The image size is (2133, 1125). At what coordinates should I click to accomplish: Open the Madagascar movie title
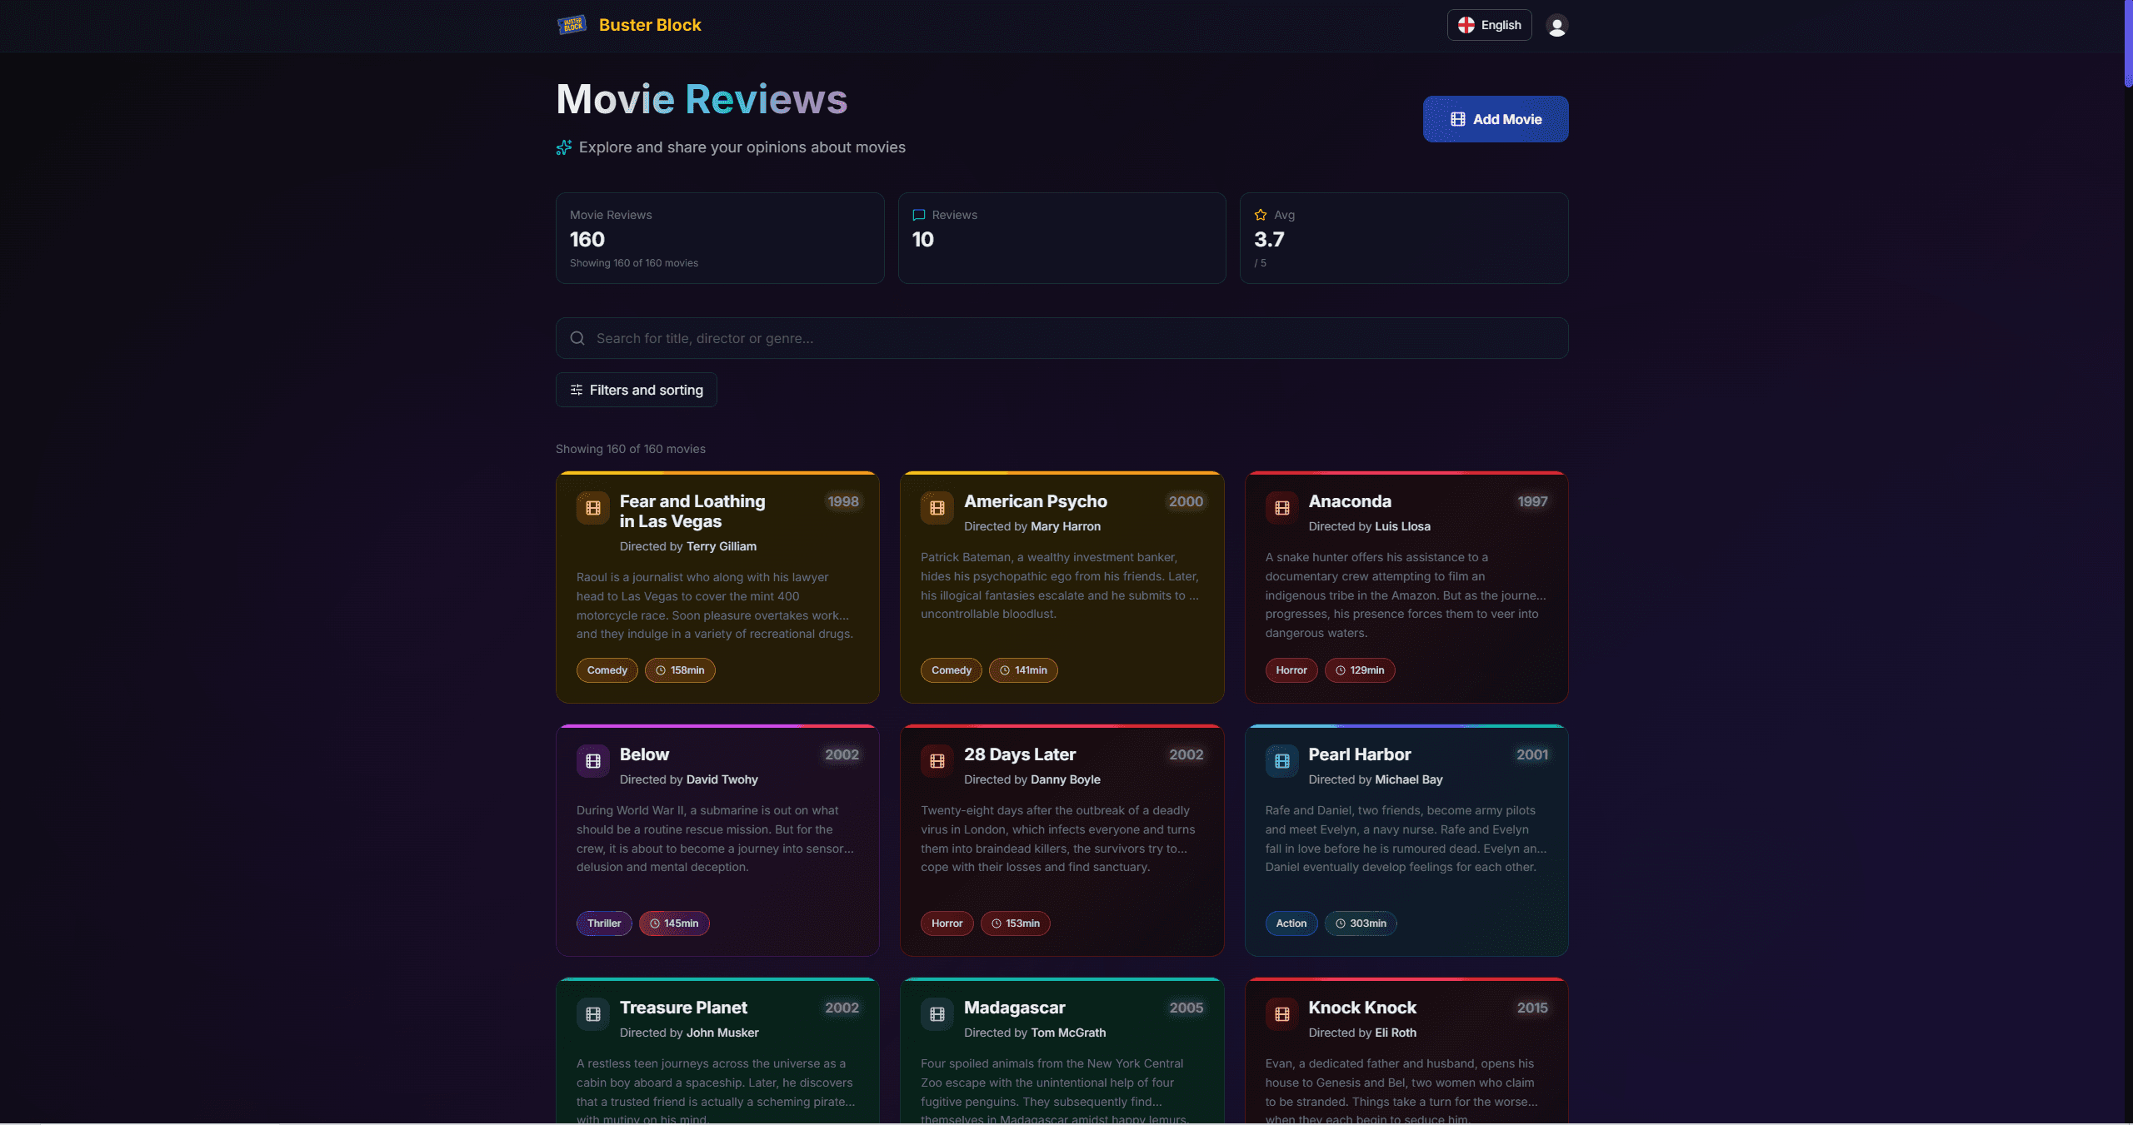click(x=1015, y=1008)
